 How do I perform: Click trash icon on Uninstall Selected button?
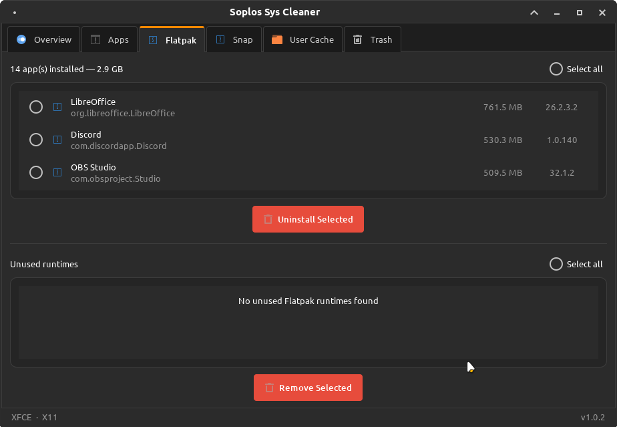pos(268,219)
